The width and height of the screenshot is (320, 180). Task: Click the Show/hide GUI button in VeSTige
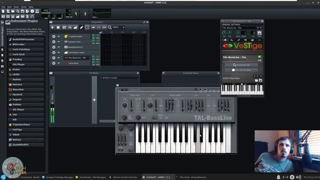point(241,65)
